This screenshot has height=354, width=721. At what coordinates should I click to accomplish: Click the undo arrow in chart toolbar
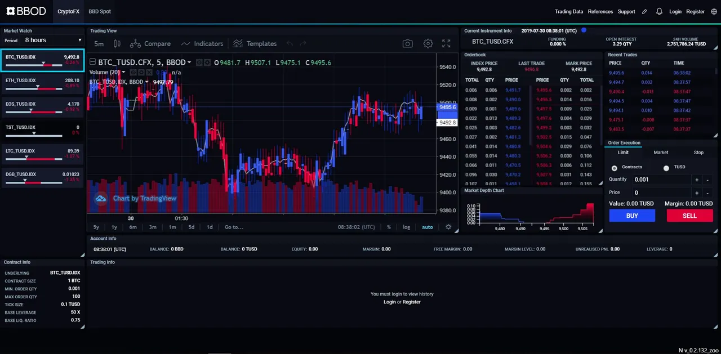pos(290,43)
